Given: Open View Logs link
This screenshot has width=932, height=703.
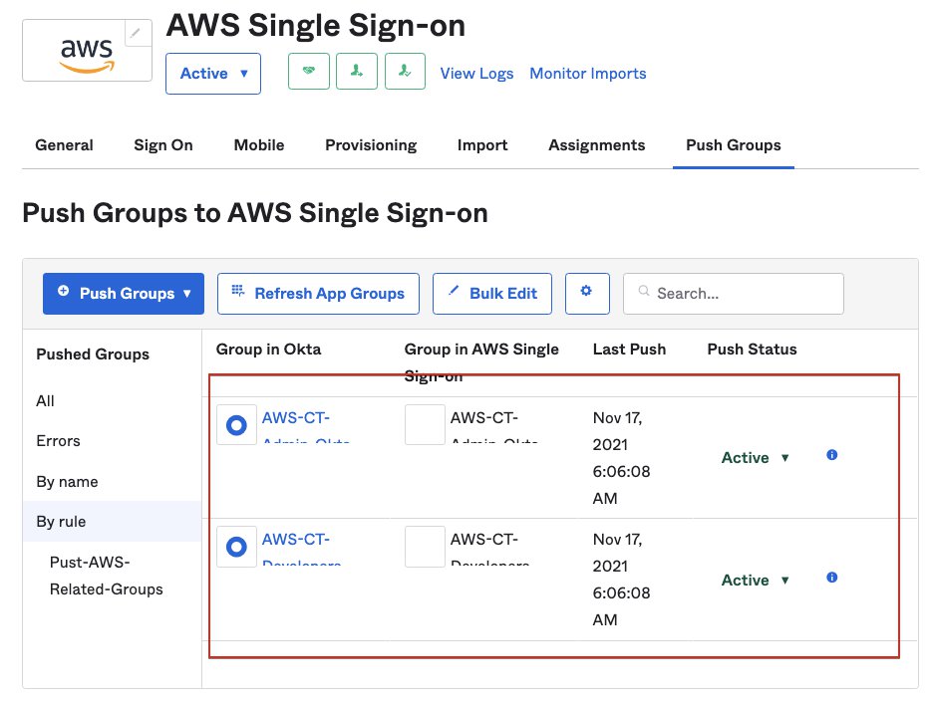Looking at the screenshot, I should click(x=476, y=74).
